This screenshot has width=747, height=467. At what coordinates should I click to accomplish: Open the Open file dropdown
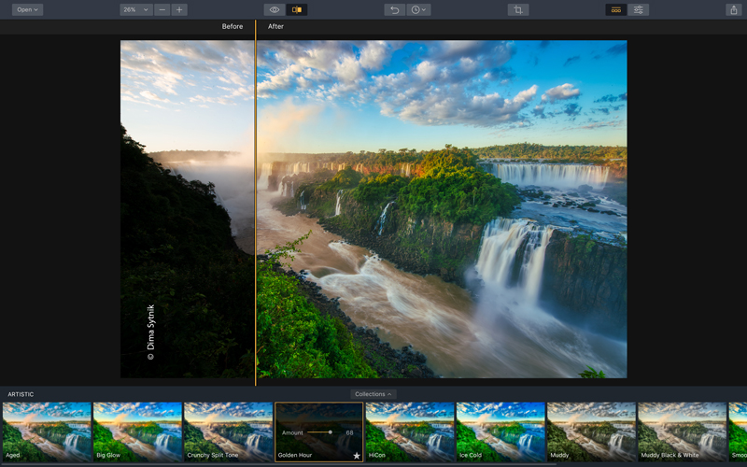coord(27,9)
